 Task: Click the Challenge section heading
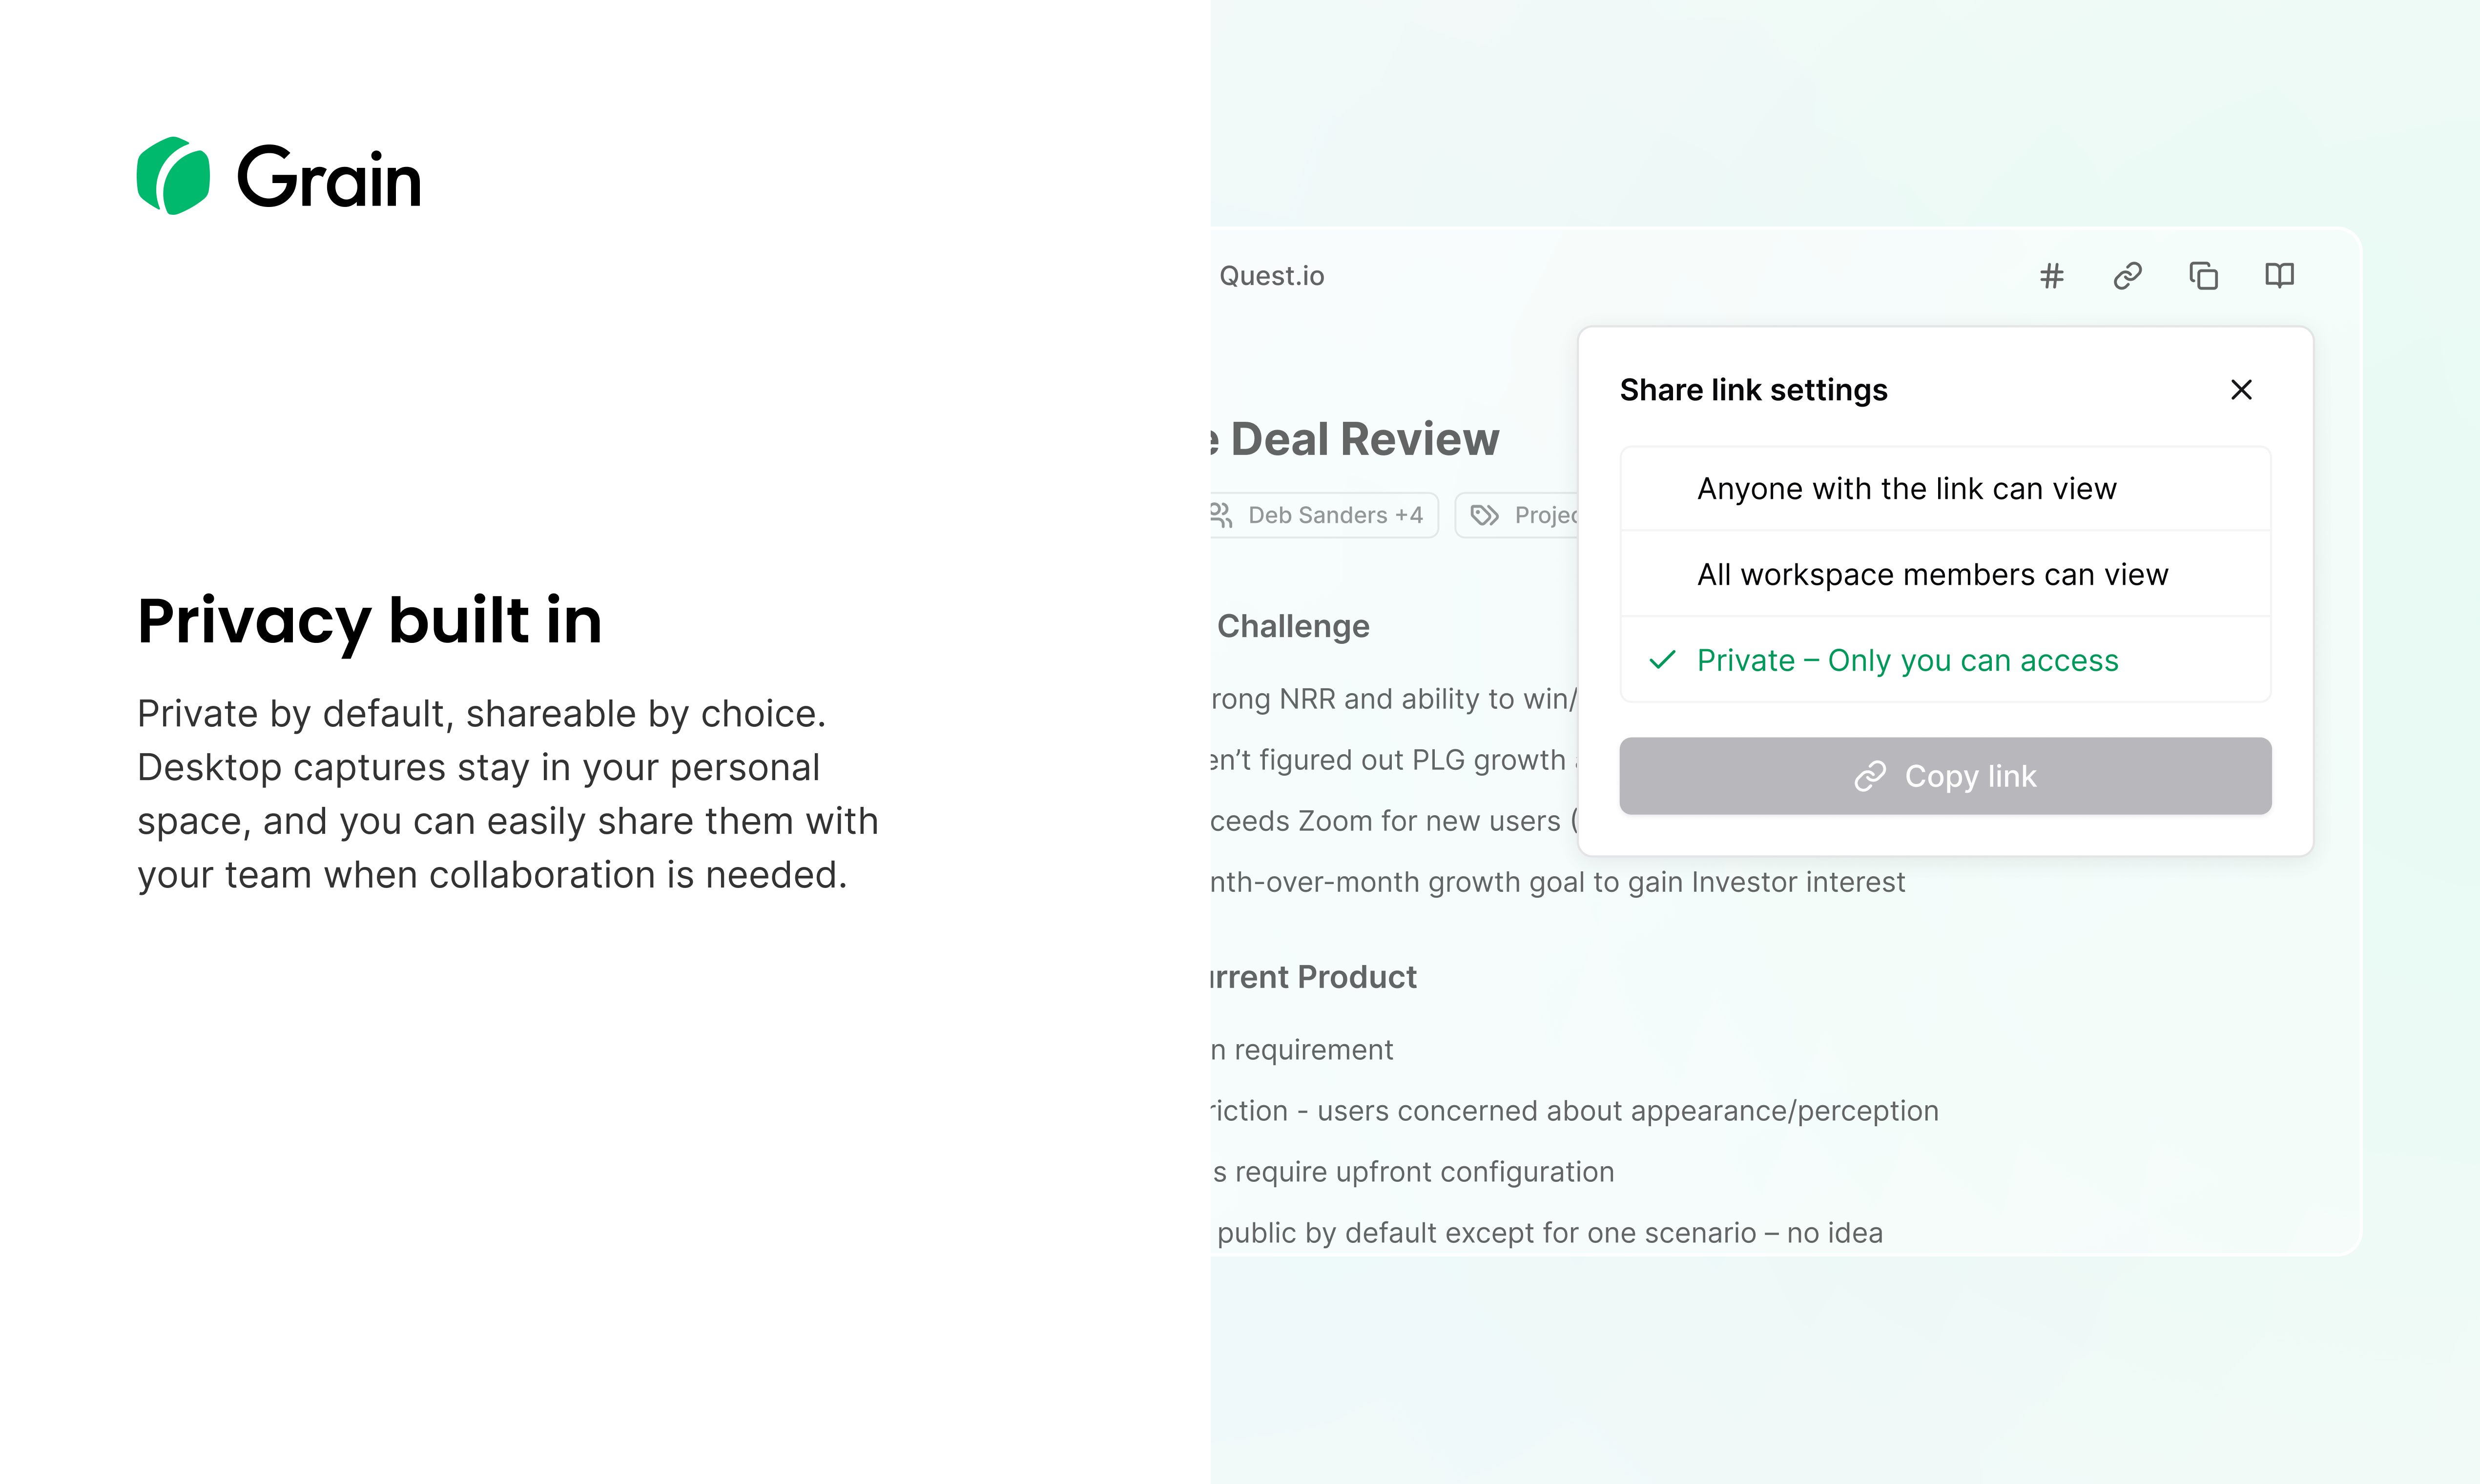click(1292, 626)
